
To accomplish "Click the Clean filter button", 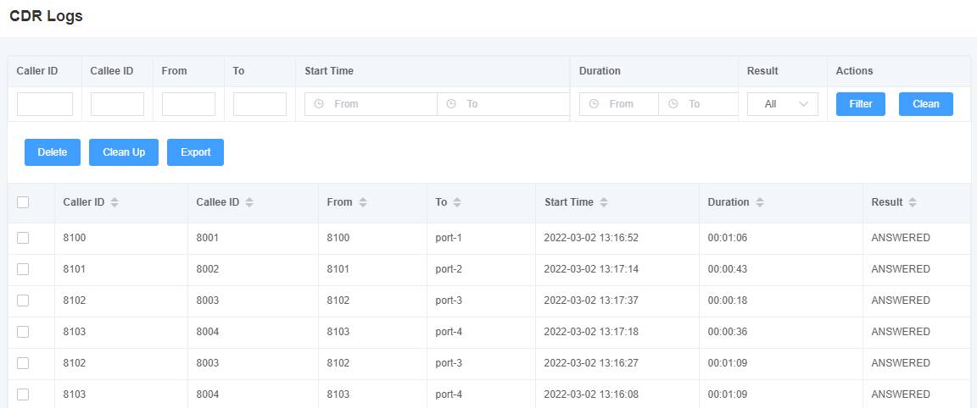I will [x=926, y=104].
